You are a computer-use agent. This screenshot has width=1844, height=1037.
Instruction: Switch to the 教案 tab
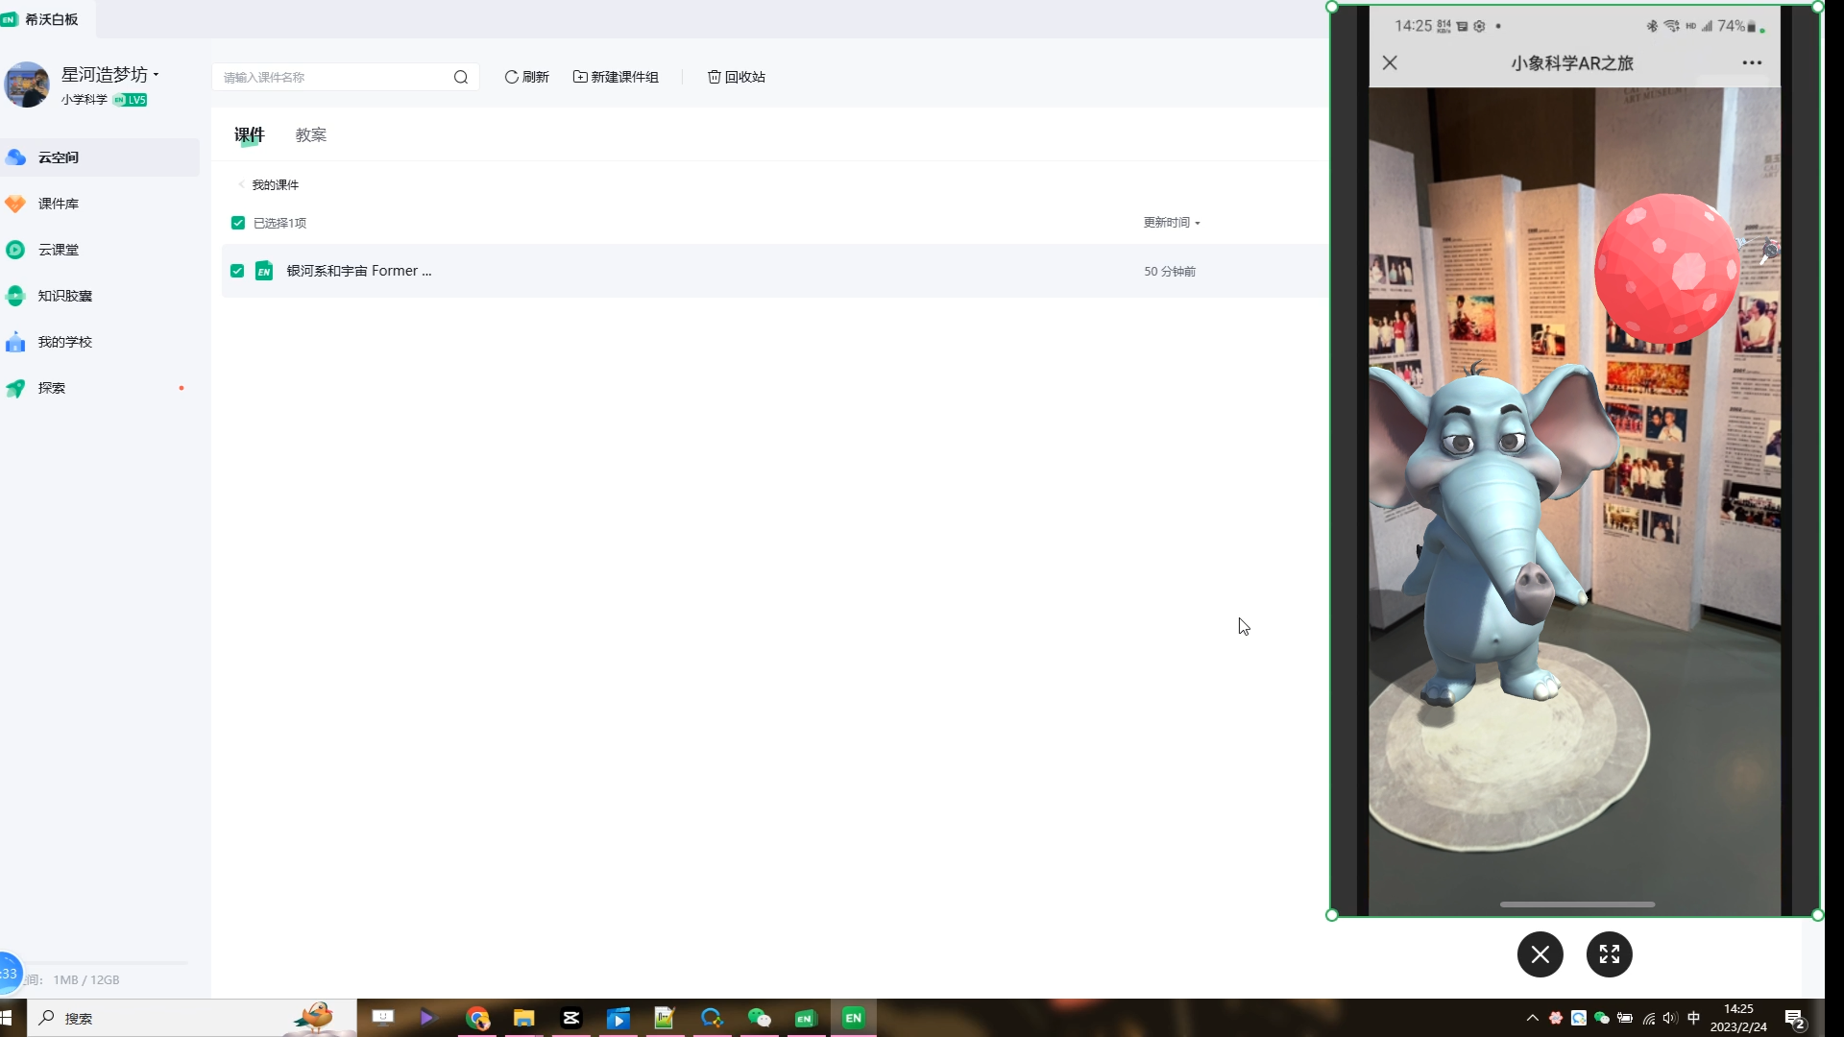coord(310,135)
